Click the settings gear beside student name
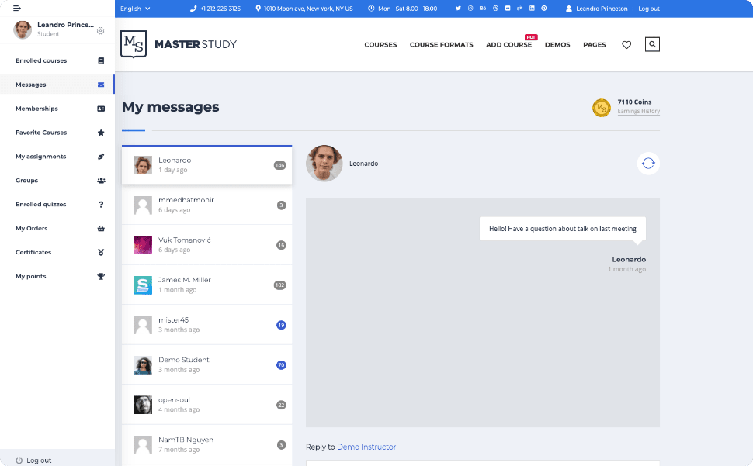753x466 pixels. pyautogui.click(x=100, y=31)
